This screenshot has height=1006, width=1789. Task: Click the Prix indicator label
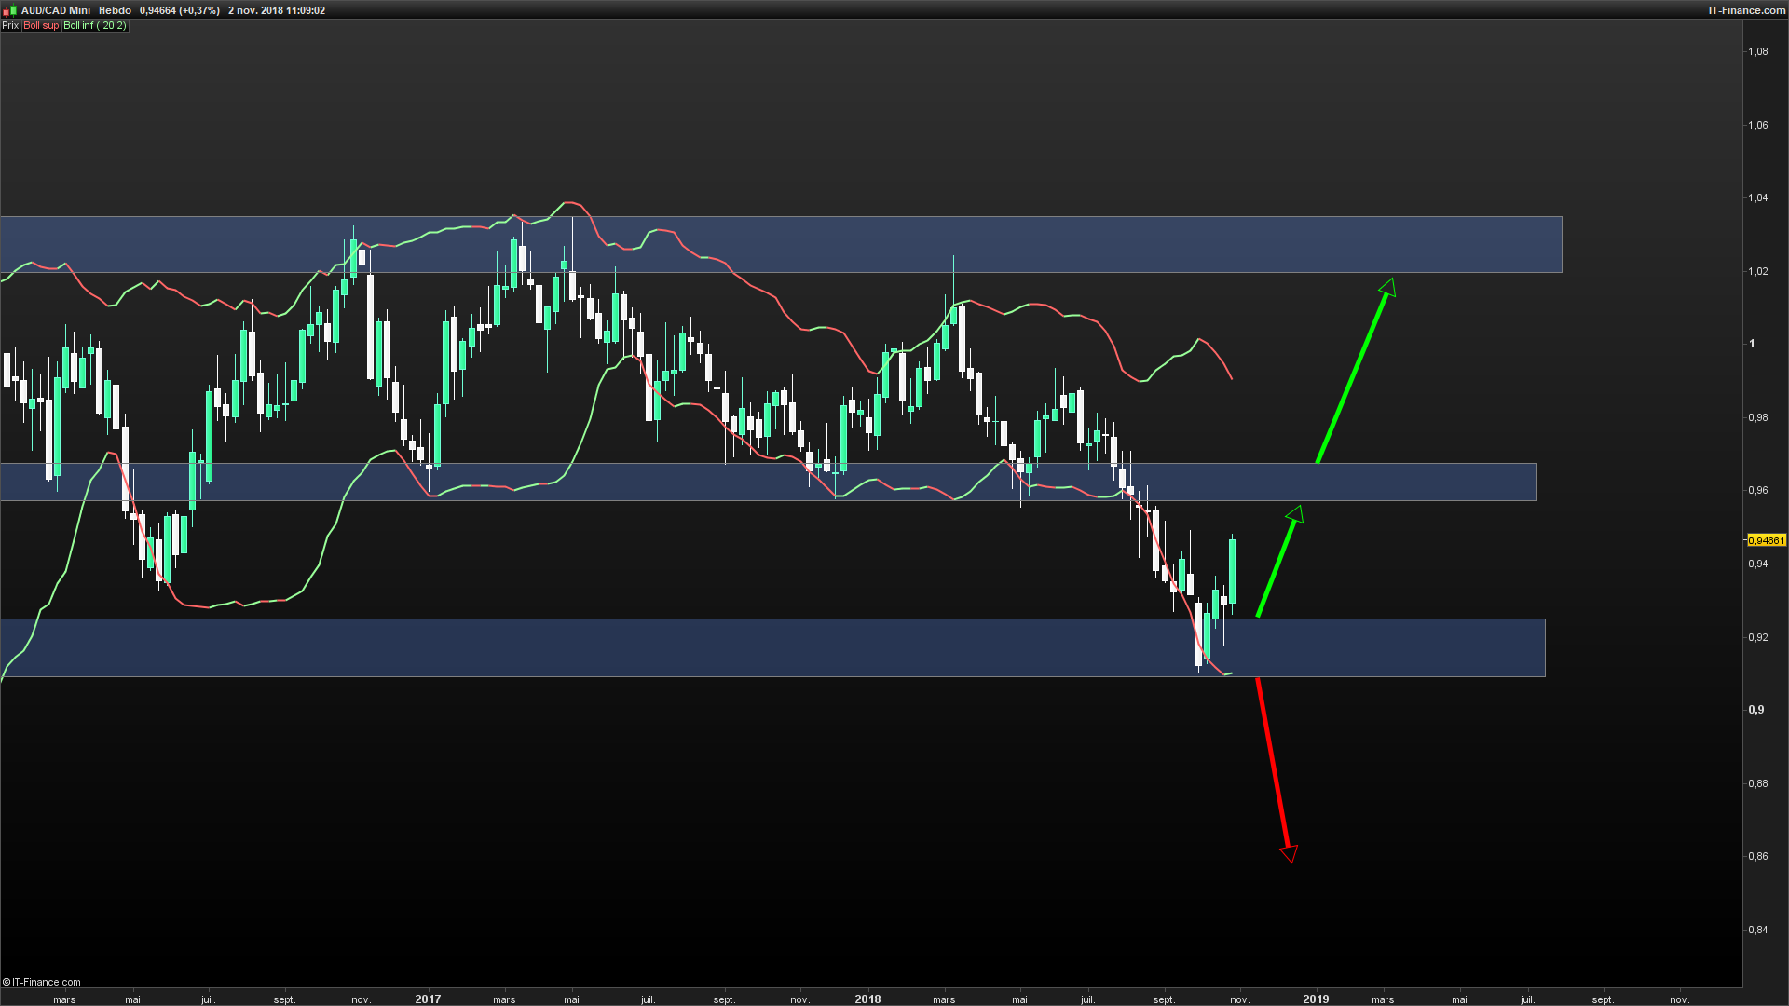tap(10, 26)
